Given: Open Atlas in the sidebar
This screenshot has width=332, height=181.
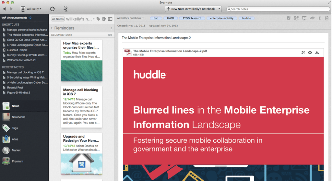Looking at the screenshot, I should (24, 139).
